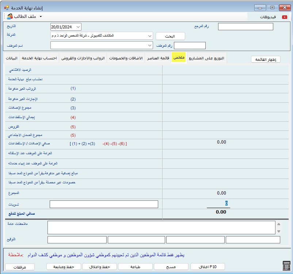Go to the التوزيع على المشاريع tab
This screenshot has width=293, height=274.
207,58
